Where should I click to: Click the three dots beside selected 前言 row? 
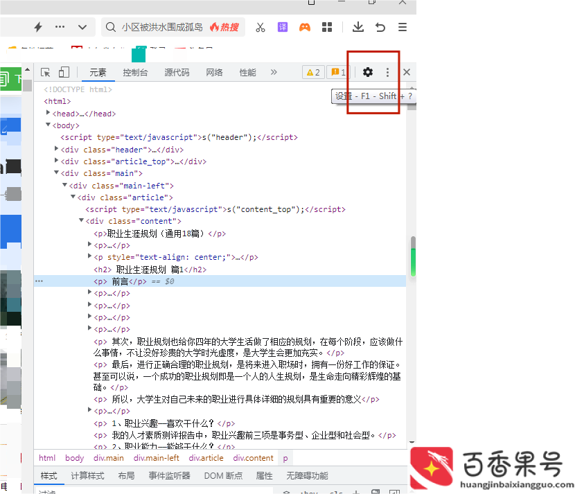(x=39, y=281)
